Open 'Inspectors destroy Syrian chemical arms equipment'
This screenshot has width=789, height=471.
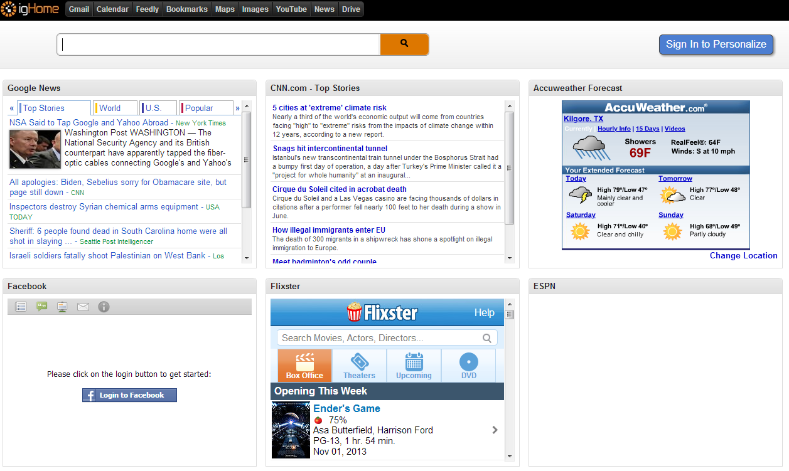(104, 207)
